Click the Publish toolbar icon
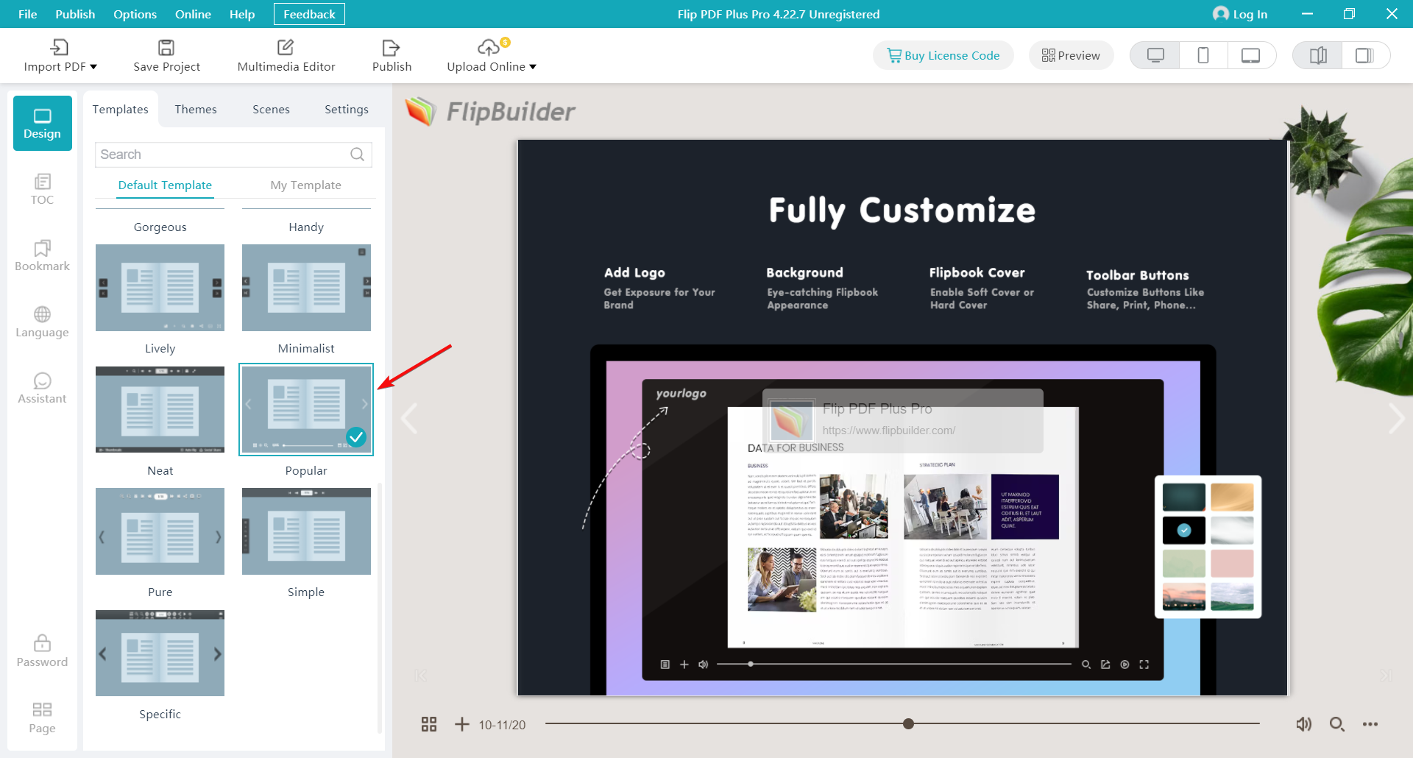 pos(391,48)
